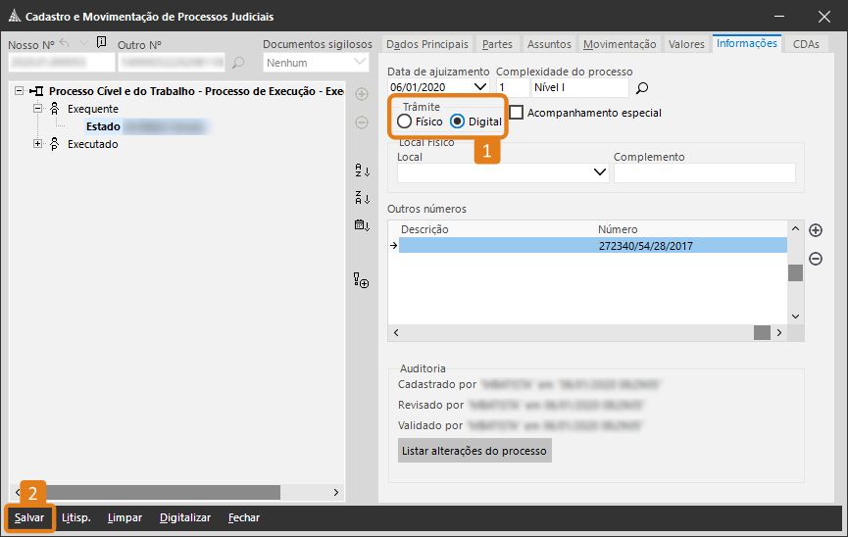This screenshot has height=537, width=848.
Task: Remove the selected Outros números entry
Action: 815,259
